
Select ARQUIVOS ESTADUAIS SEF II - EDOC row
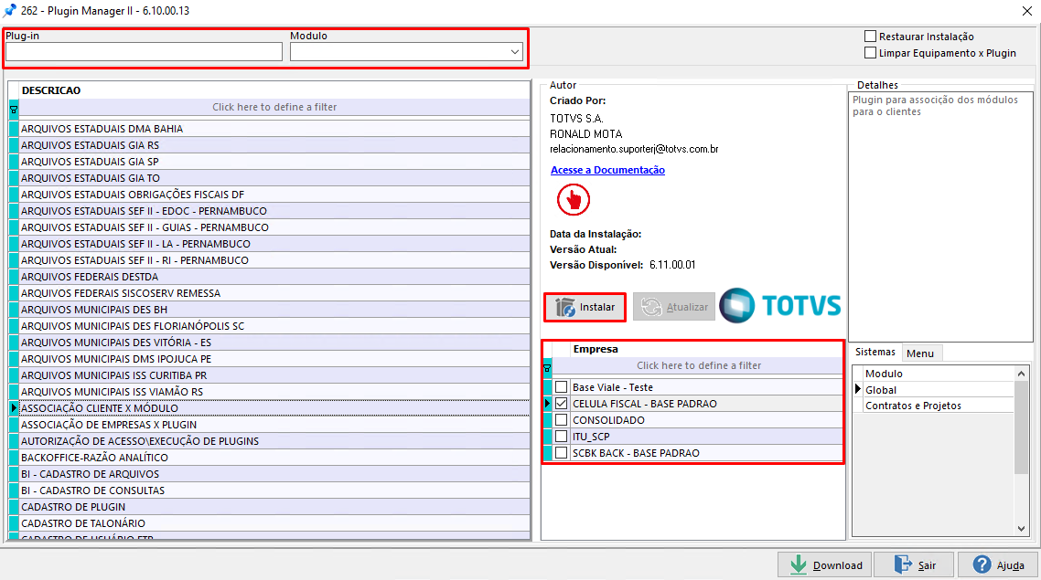(274, 211)
